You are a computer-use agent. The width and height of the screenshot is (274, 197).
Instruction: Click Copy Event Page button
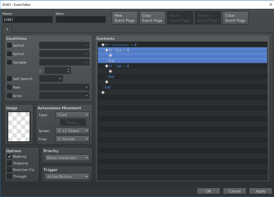152,18
